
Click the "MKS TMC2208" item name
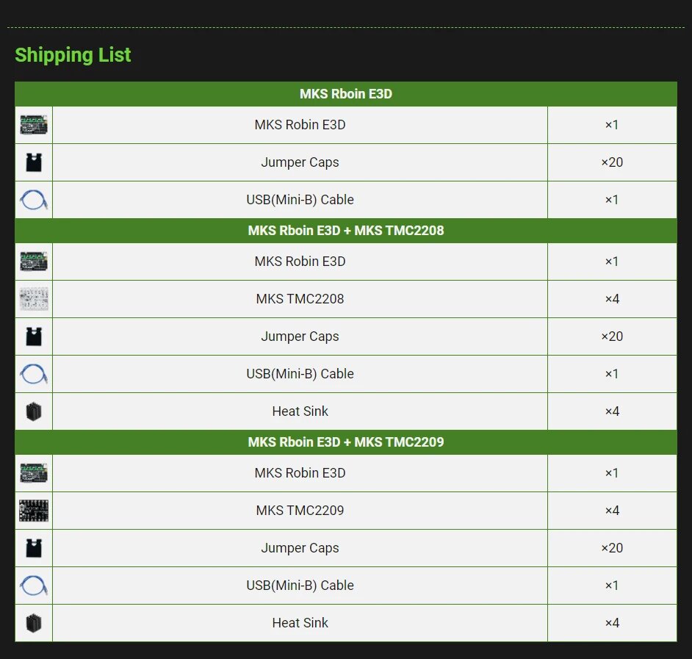300,299
